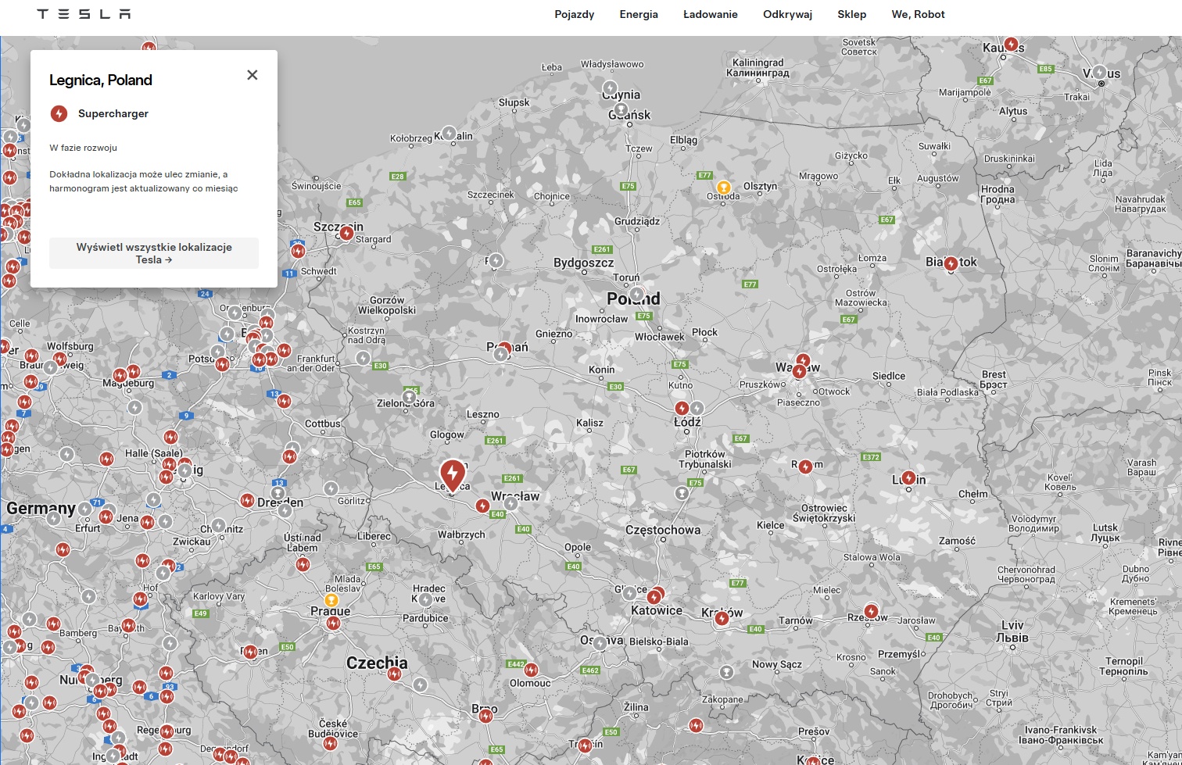Viewport: 1182px width, 765px height.
Task: Select the gray pin at Zielona Góra
Action: (409, 397)
